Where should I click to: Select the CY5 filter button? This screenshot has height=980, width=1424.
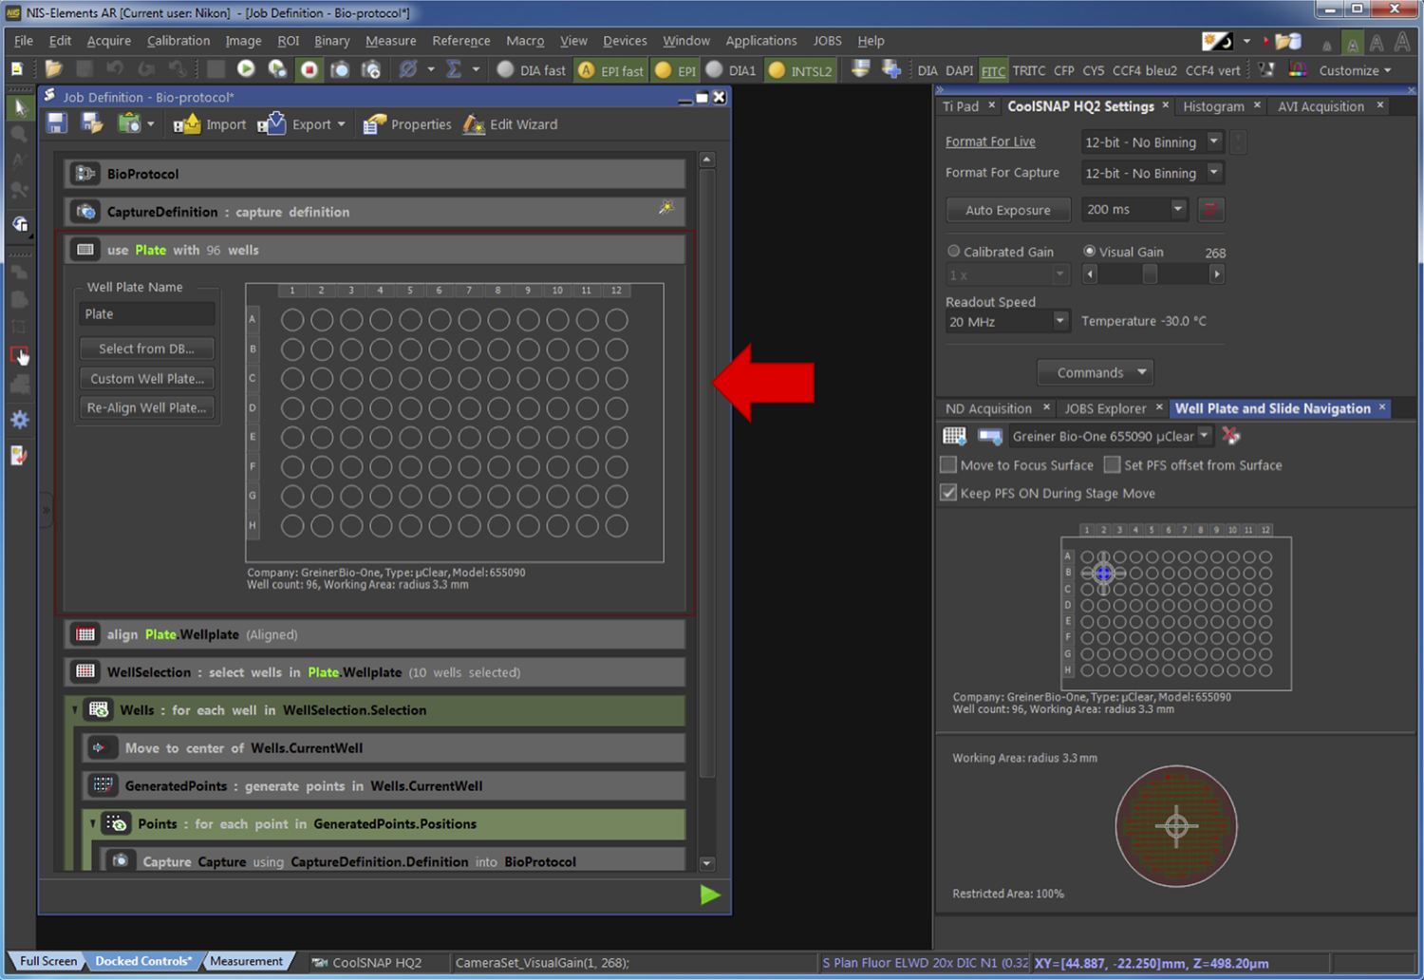coord(1094,70)
